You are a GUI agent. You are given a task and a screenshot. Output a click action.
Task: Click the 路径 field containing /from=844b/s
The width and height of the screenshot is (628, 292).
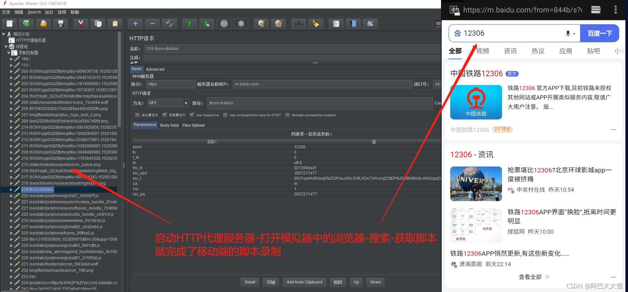tap(320, 103)
